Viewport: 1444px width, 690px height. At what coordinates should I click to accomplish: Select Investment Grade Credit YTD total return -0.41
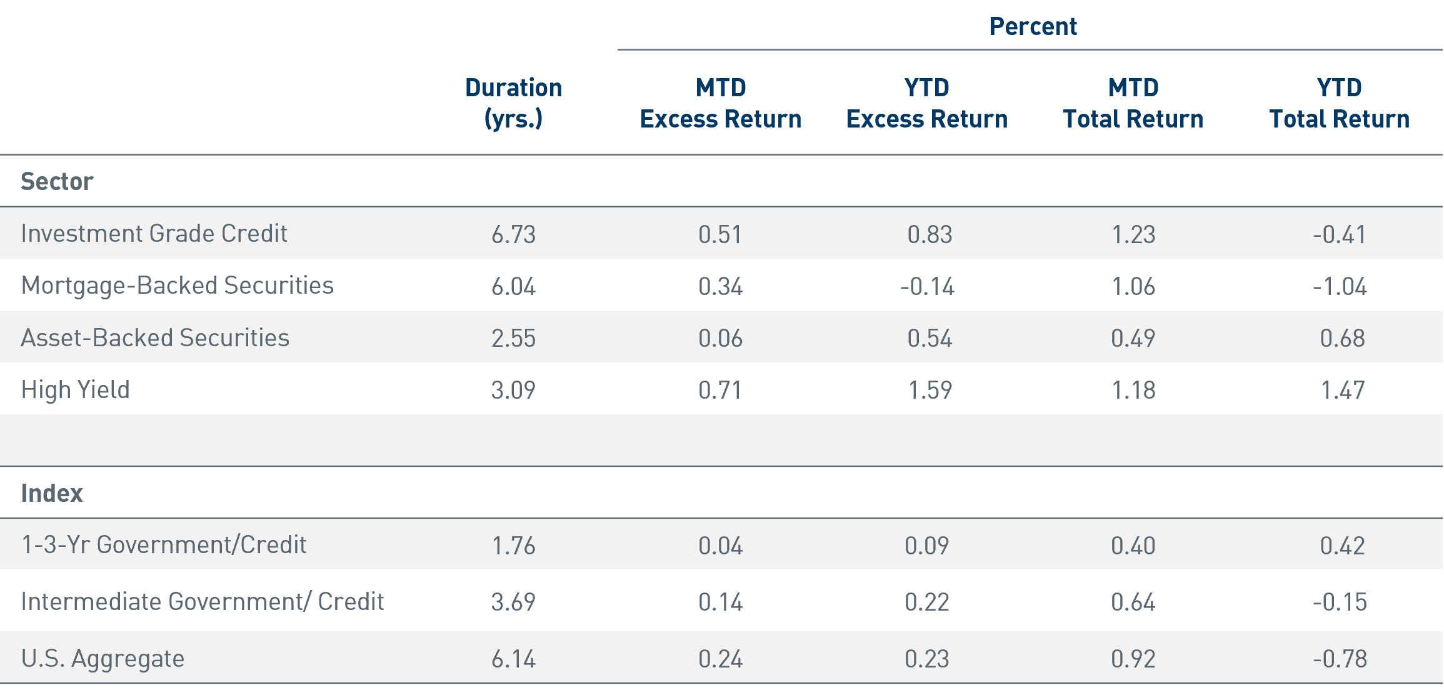tap(1340, 234)
